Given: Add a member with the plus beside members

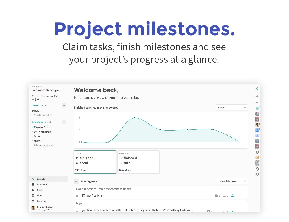Looking at the screenshot, I should pyautogui.click(x=64, y=122).
